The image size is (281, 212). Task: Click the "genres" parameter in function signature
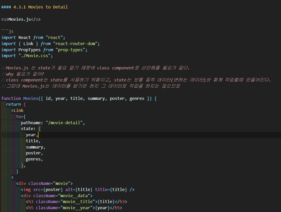[137, 99]
